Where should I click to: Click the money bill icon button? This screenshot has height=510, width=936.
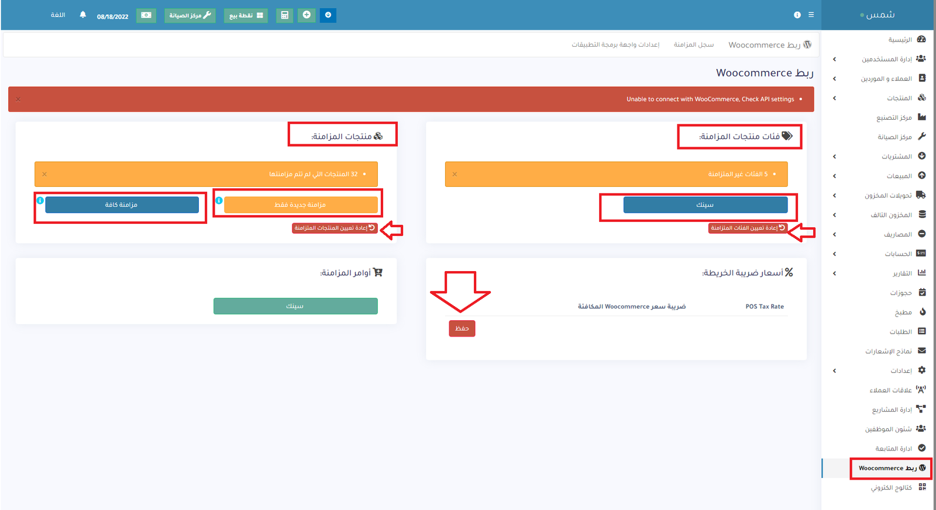[x=146, y=15]
